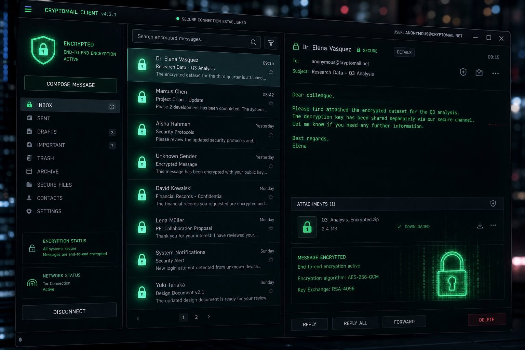The width and height of the screenshot is (525, 350).
Task: Click lock icon beside Unknown Sender
Action: click(142, 162)
